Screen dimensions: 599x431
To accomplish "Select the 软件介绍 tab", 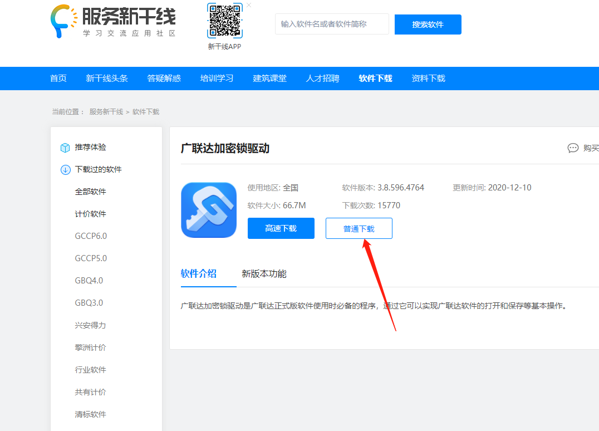I will pyautogui.click(x=199, y=273).
